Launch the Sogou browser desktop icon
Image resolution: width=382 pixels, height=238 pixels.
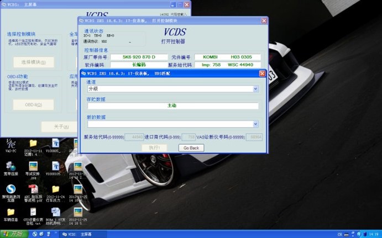pos(11,190)
